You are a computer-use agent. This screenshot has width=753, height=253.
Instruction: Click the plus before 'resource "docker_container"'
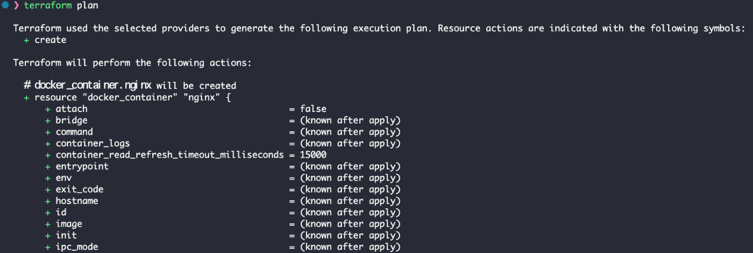[26, 97]
